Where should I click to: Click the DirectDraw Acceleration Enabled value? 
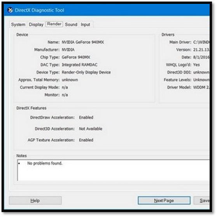coord(86,117)
